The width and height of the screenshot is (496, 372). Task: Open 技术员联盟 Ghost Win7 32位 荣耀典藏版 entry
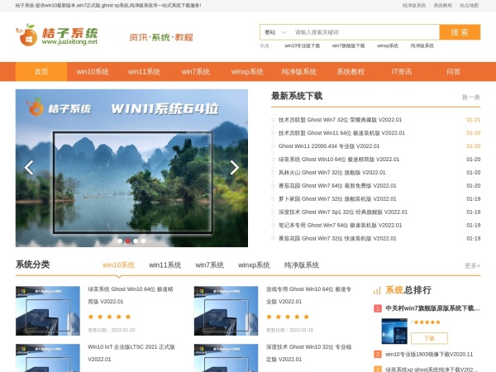[x=340, y=120]
